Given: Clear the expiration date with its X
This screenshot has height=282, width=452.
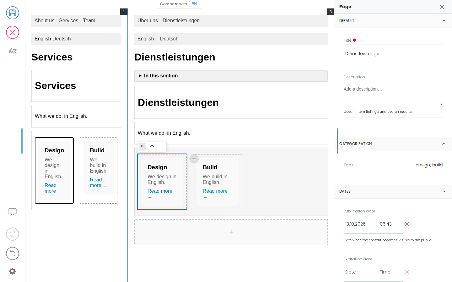Looking at the screenshot, I should point(407,272).
